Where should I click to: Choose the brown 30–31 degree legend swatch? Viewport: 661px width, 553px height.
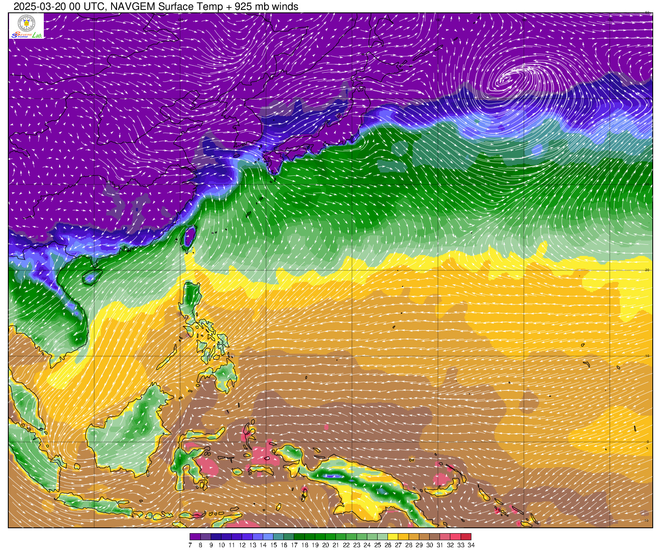pyautogui.click(x=435, y=536)
